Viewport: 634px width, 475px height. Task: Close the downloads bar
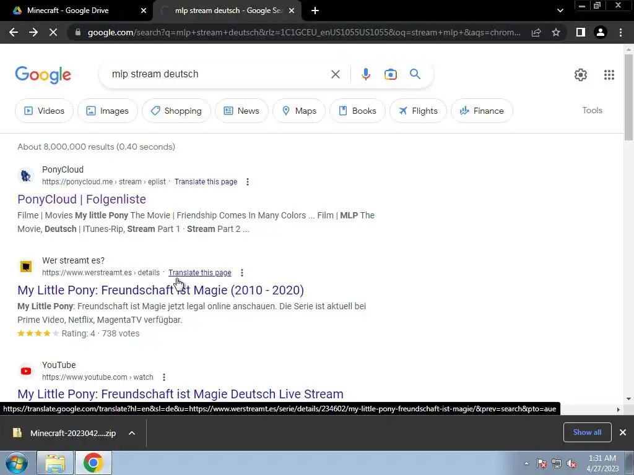(x=623, y=432)
